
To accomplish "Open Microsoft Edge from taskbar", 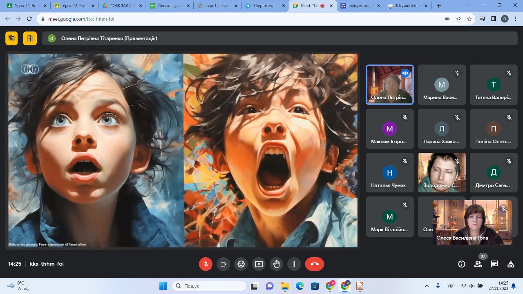I will (299, 286).
